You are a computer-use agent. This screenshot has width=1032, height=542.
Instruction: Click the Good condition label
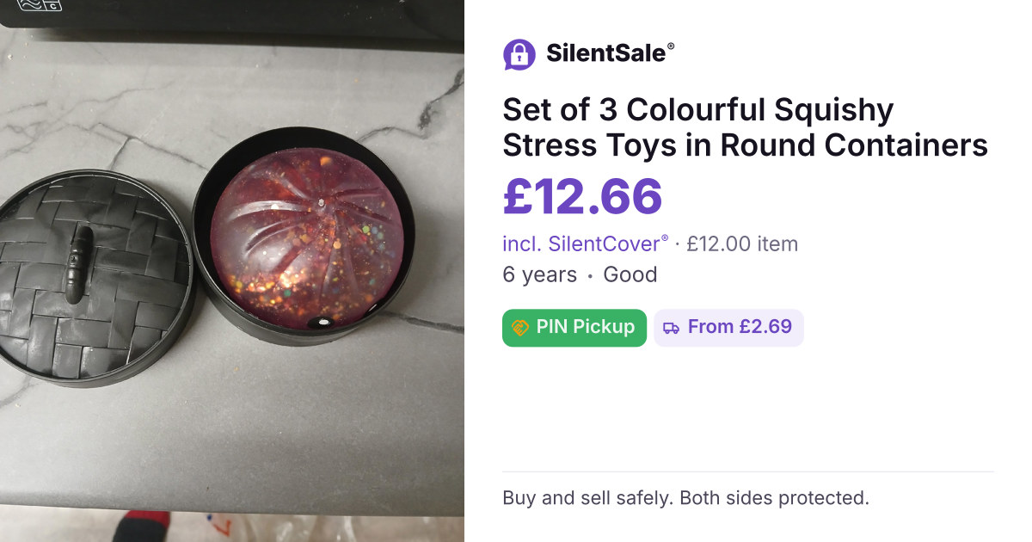tap(630, 275)
